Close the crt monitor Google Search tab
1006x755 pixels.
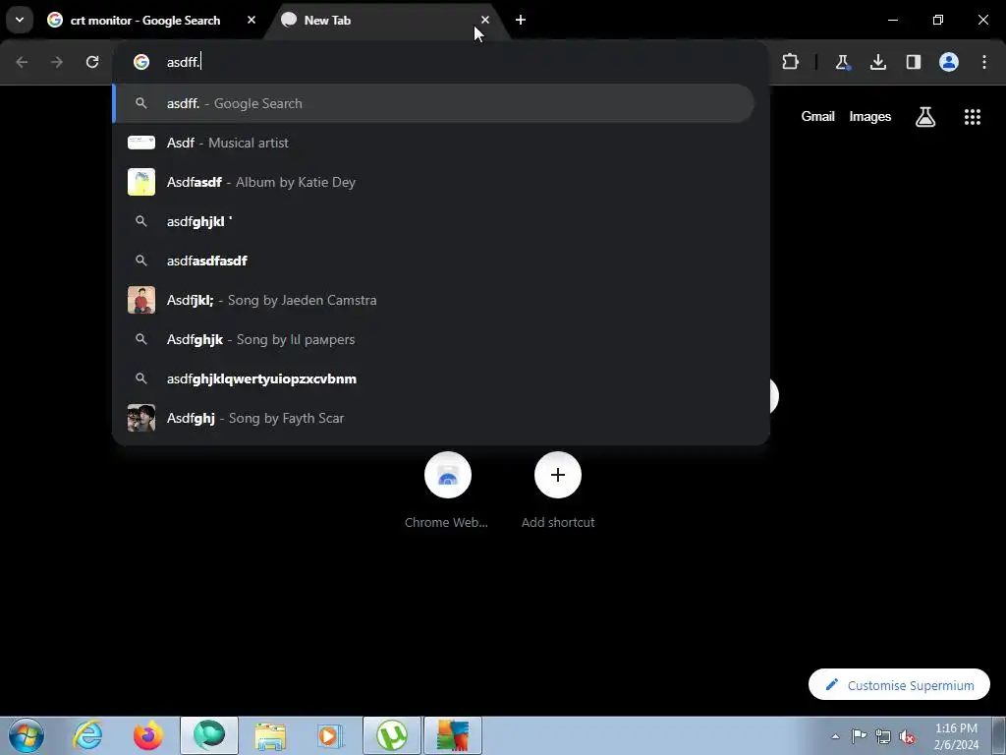(251, 20)
